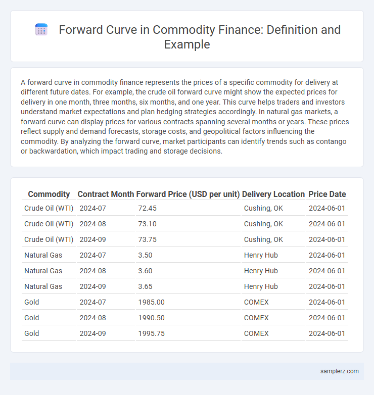Click price date 2024-06-01 in the 3.60 row
Viewport: 374px width, 395px height.
(x=327, y=271)
